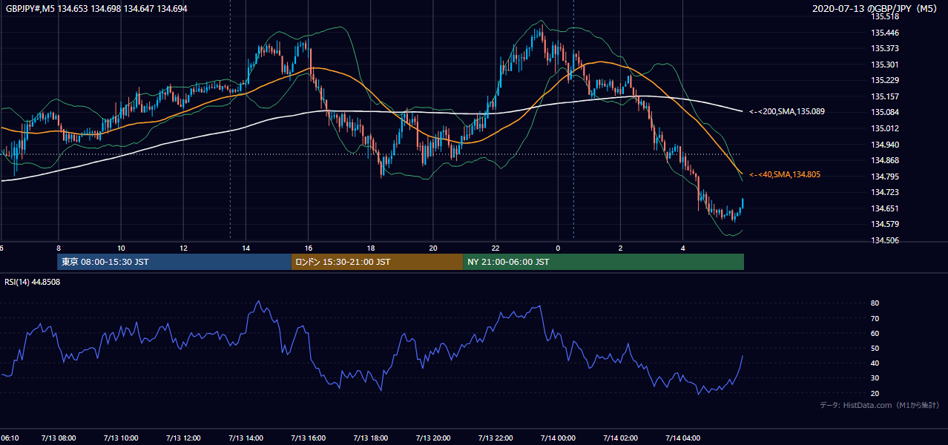Click price axis value 135.012

pyautogui.click(x=885, y=128)
